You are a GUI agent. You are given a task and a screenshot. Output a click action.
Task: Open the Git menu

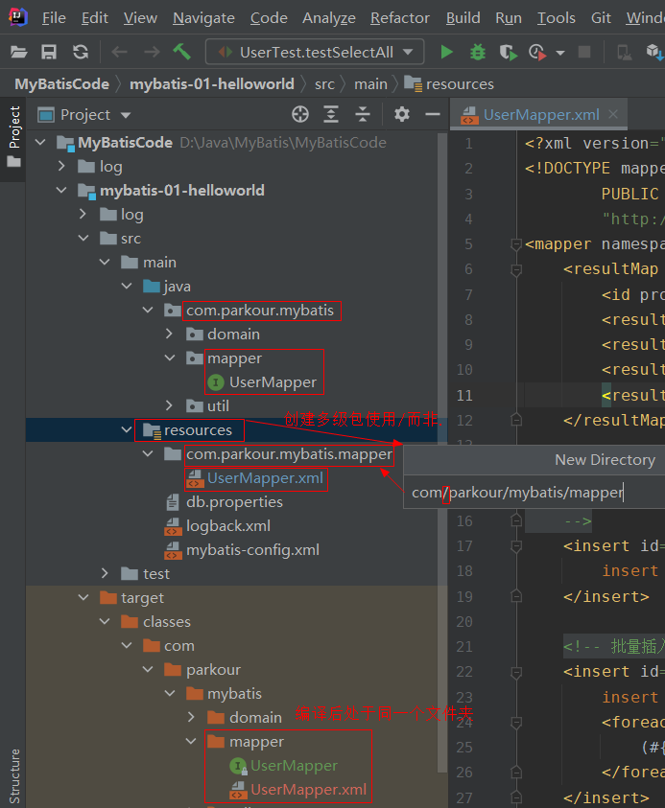[601, 18]
